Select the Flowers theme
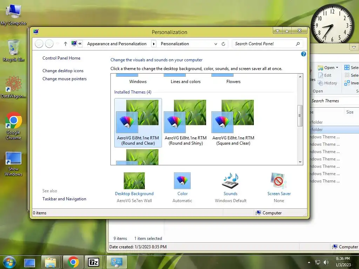 click(x=233, y=79)
